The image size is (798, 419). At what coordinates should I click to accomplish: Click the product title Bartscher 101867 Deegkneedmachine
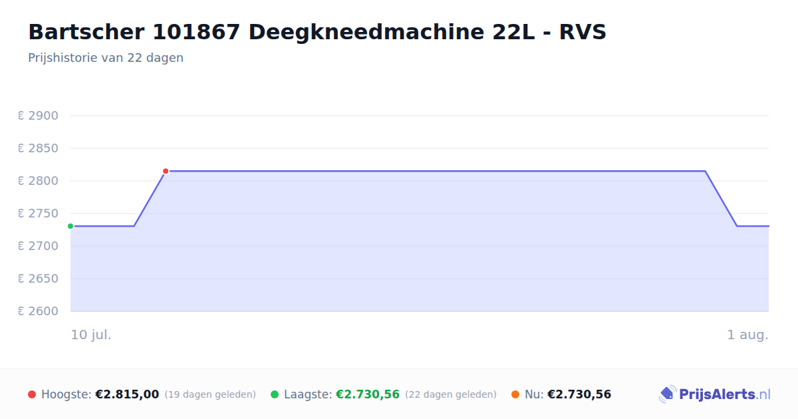pos(317,32)
